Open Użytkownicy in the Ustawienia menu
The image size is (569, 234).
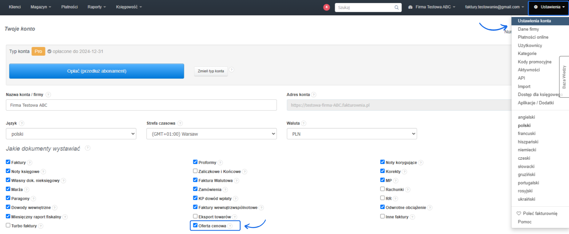pos(530,45)
